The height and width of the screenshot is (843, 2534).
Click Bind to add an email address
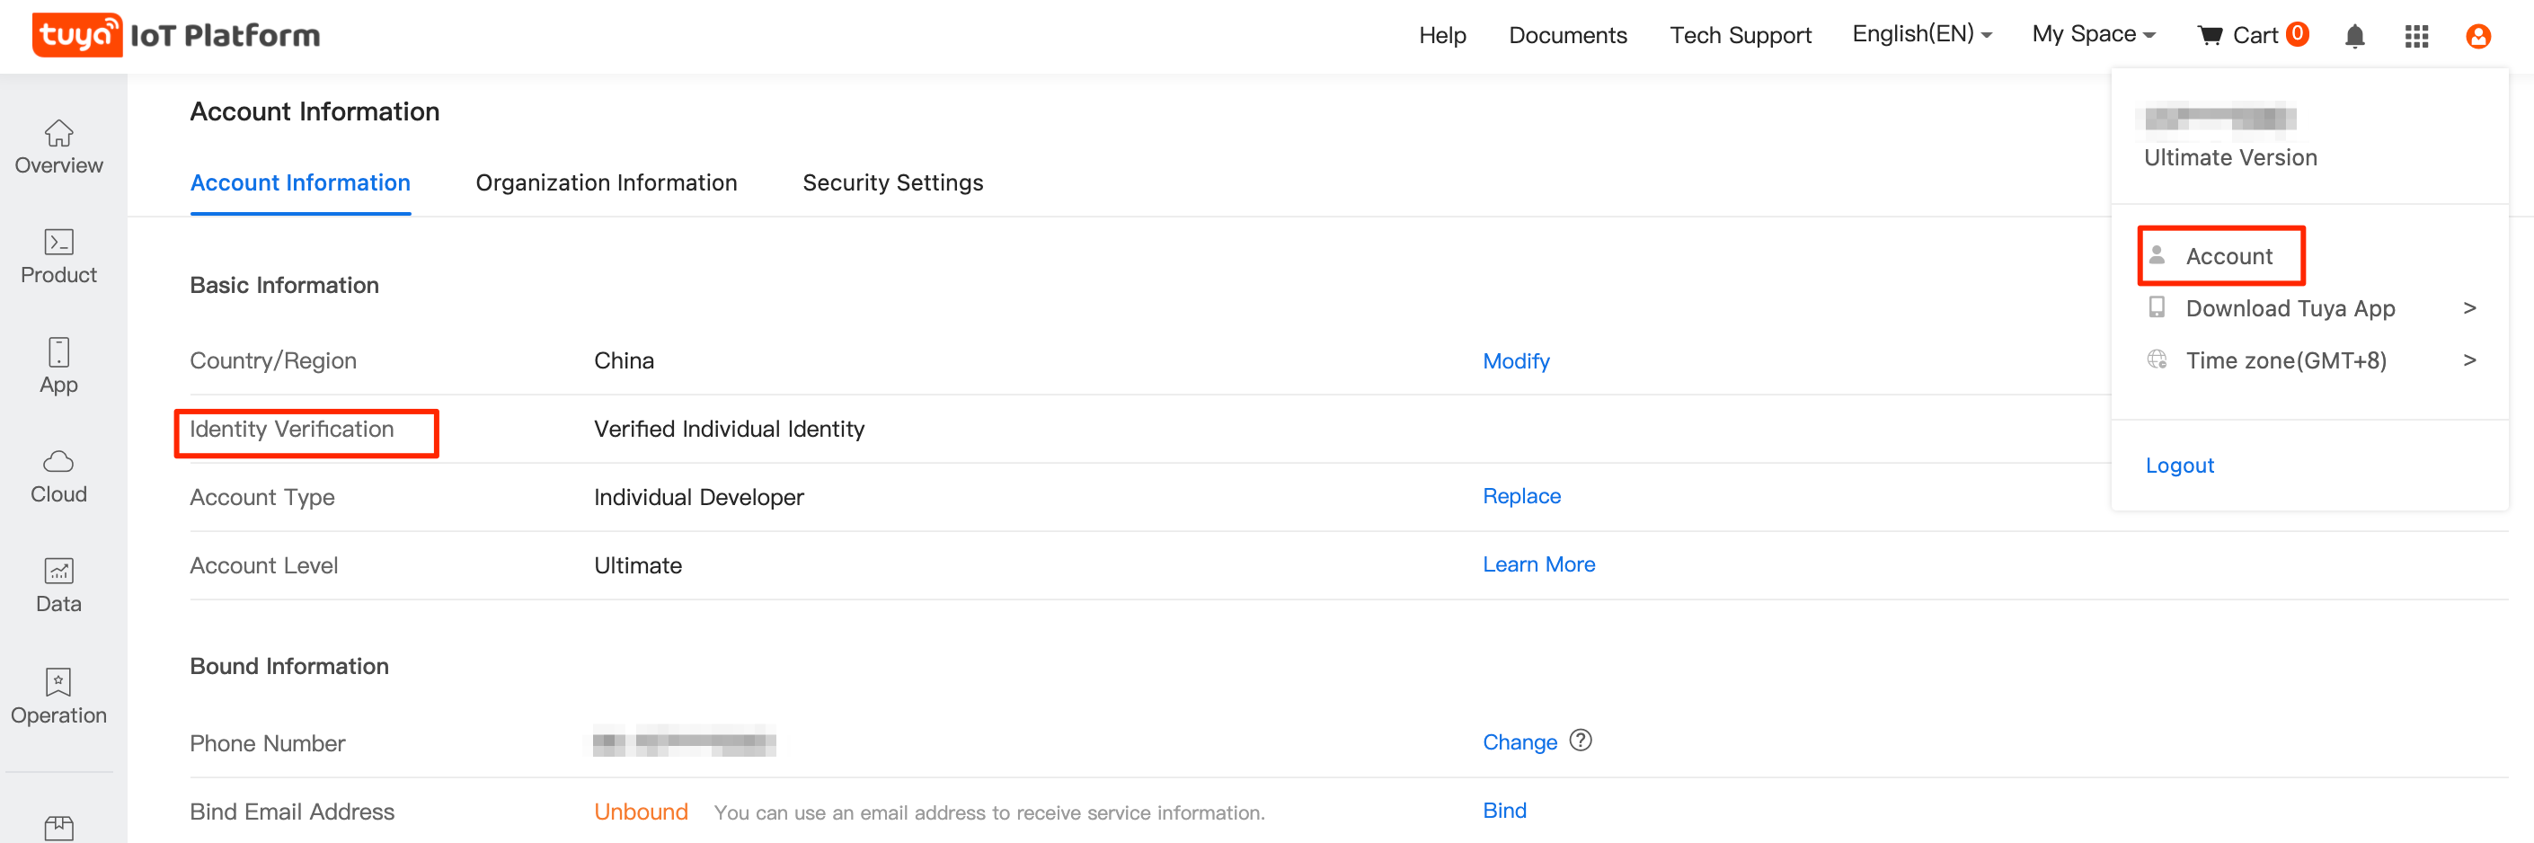(x=1504, y=810)
